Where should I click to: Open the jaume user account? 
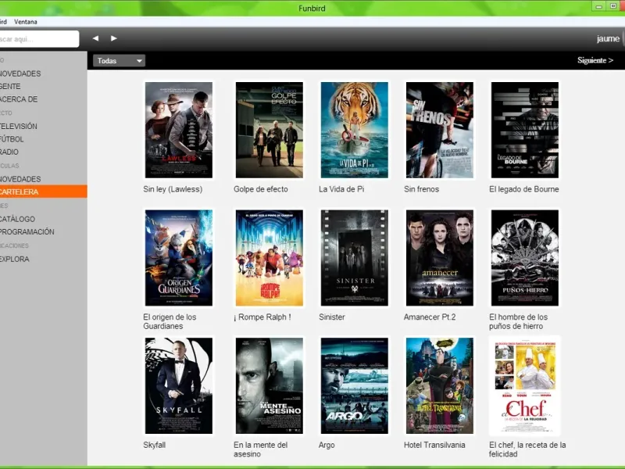pyautogui.click(x=608, y=38)
